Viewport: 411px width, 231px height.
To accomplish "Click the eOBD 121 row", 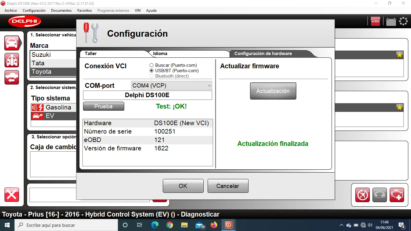I will [147, 140].
